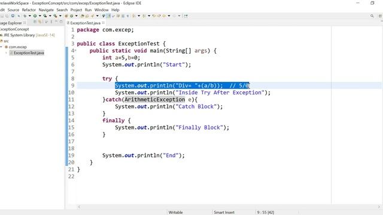The image size is (383, 215).
Task: Select the com.excep package
Action: 17,47
